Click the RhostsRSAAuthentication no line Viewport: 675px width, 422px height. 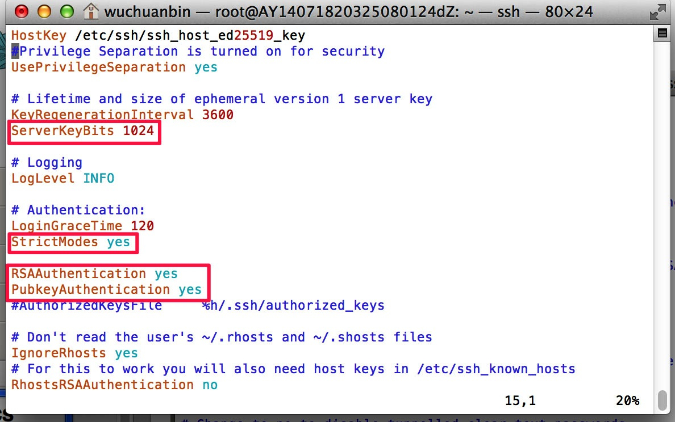(x=114, y=385)
